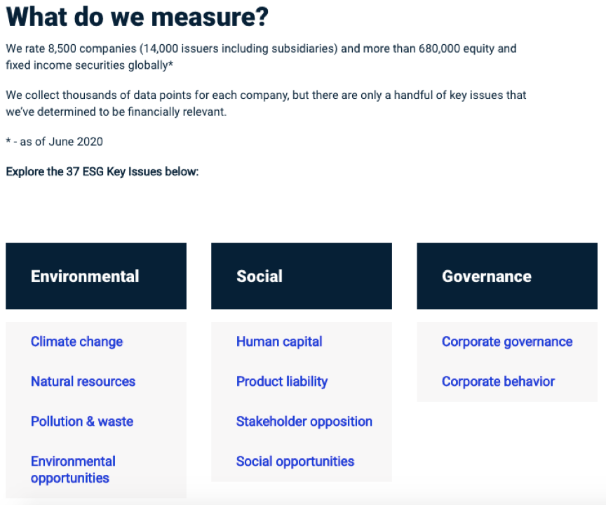Screen dimensions: 606x505
Task: Select the Social category header
Action: pos(260,276)
